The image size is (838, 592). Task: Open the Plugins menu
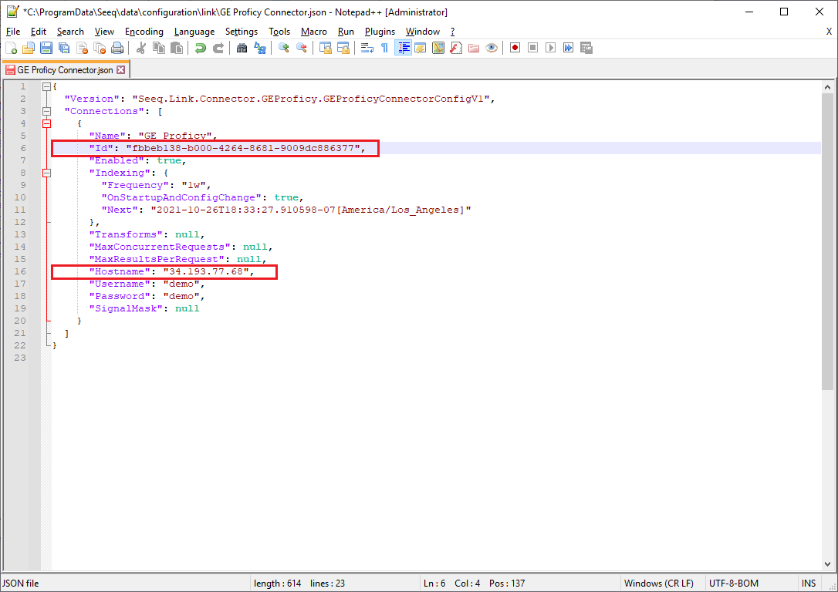click(x=380, y=32)
